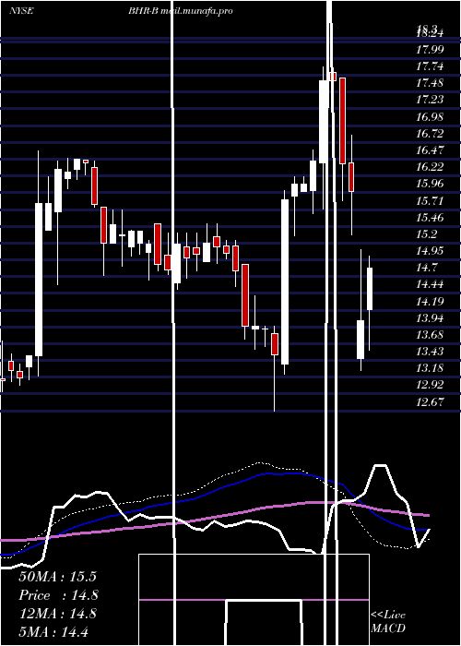461x646 pixels.
Task: Click the tall white candle rising from 13.43 to 15.71 on the left
Action: pos(39,280)
